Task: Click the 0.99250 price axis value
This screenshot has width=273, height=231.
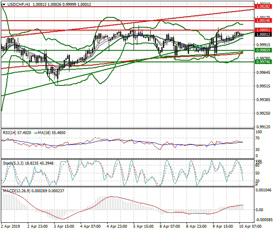Action: coord(263,113)
